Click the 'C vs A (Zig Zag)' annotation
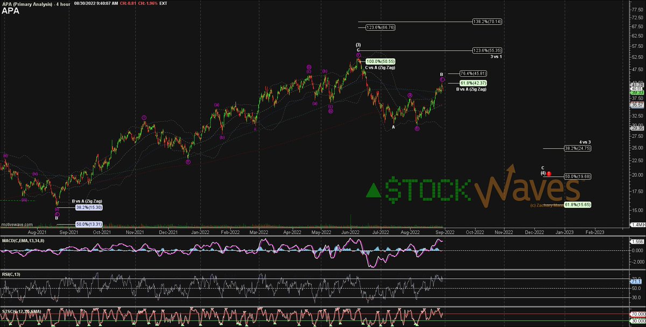646x327 pixels. tap(380, 68)
